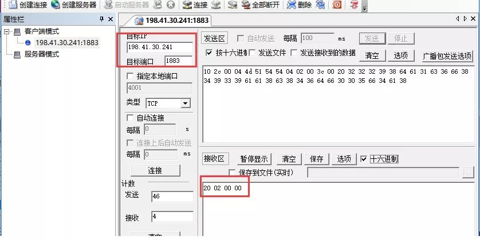Enable the 指定本地端口 checkbox
The width and height of the screenshot is (480, 240).
pos(129,75)
